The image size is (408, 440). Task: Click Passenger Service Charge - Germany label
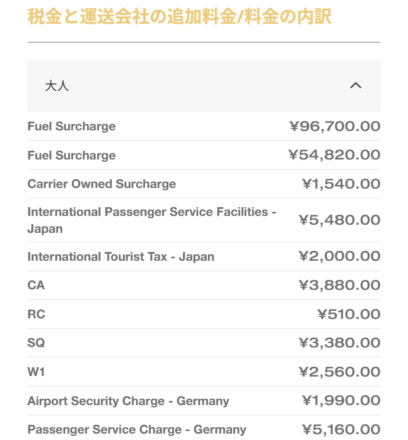point(137,430)
